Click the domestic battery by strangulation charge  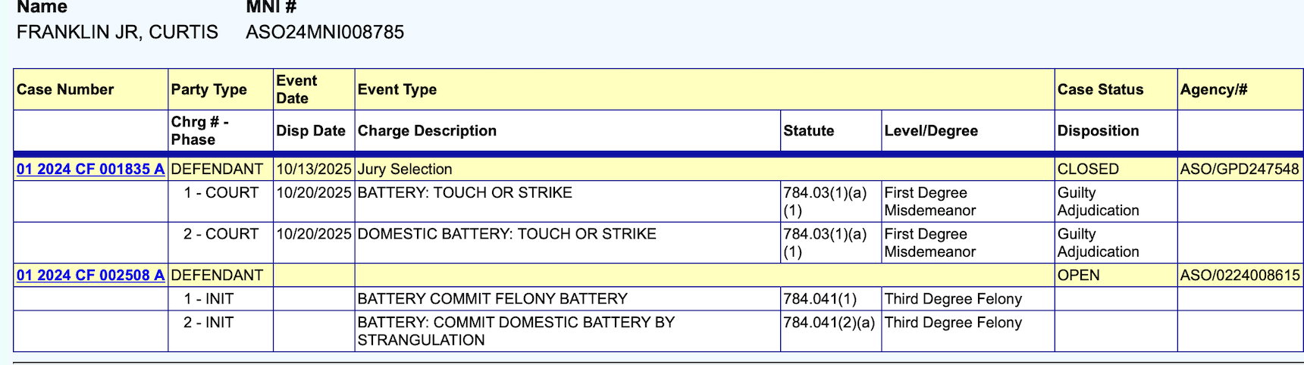point(516,331)
